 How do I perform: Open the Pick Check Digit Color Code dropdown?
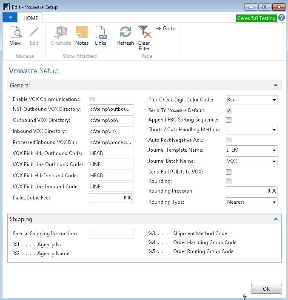274,100
